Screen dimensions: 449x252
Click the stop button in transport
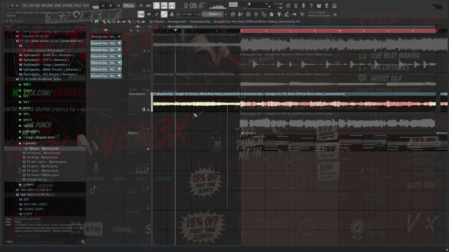pos(110,6)
